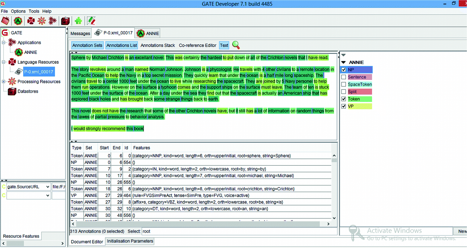The image size is (467, 248).
Task: Click the P-0.xml_00017 document icon in the tree
Action: coord(19,72)
